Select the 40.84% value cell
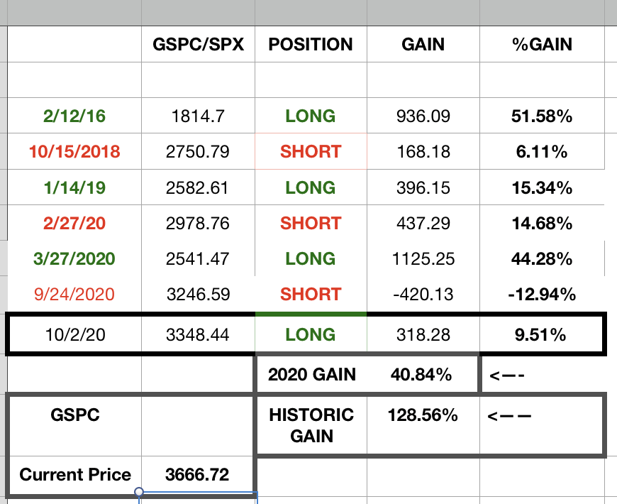 pos(423,374)
